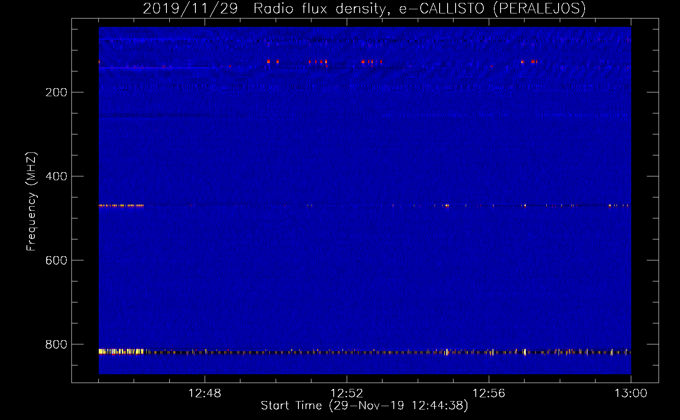Click the 800 frequency tick label
The width and height of the screenshot is (680, 420).
[x=56, y=344]
